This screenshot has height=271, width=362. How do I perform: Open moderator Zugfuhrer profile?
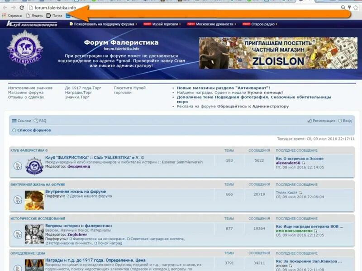coord(77,234)
